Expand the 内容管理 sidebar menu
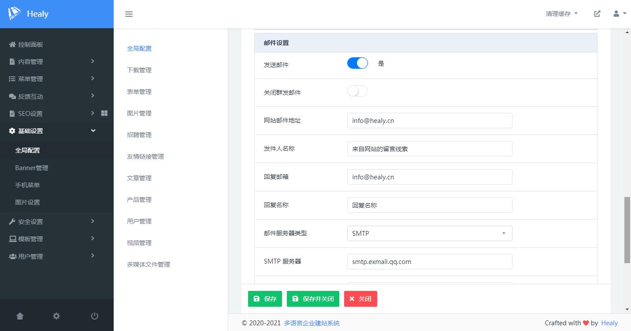Viewport: 631px width, 331px height. click(53, 62)
